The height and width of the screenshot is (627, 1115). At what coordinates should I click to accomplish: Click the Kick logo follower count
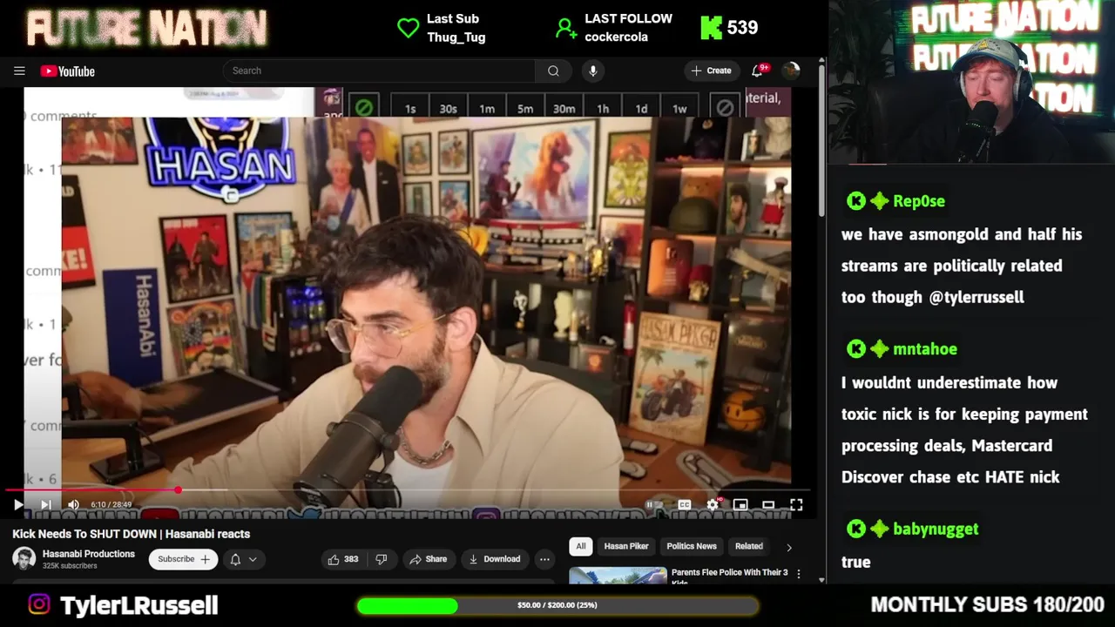point(729,28)
